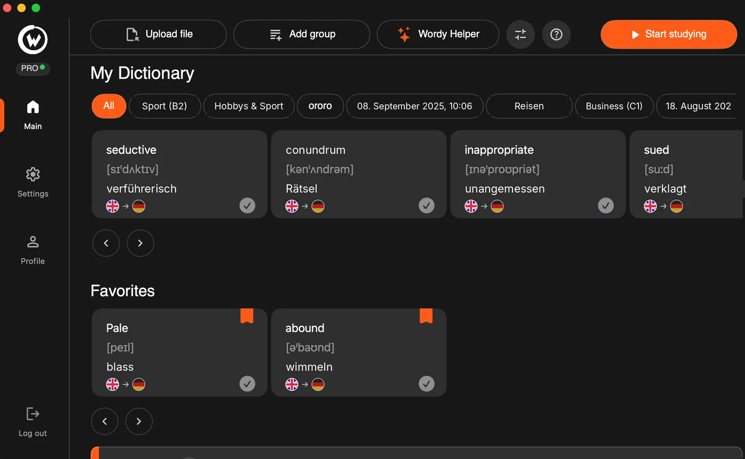The height and width of the screenshot is (459, 745).
Task: Remove bookmark from abound card
Action: point(426,316)
